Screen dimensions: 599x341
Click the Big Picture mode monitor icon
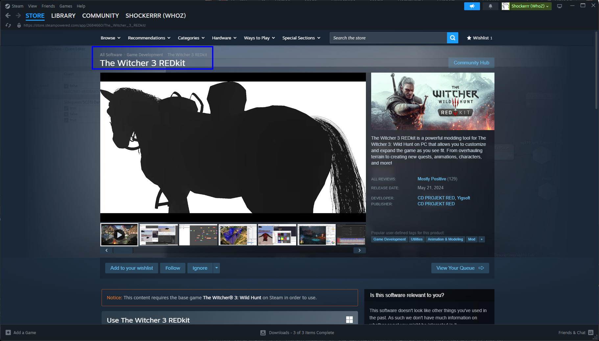(560, 6)
